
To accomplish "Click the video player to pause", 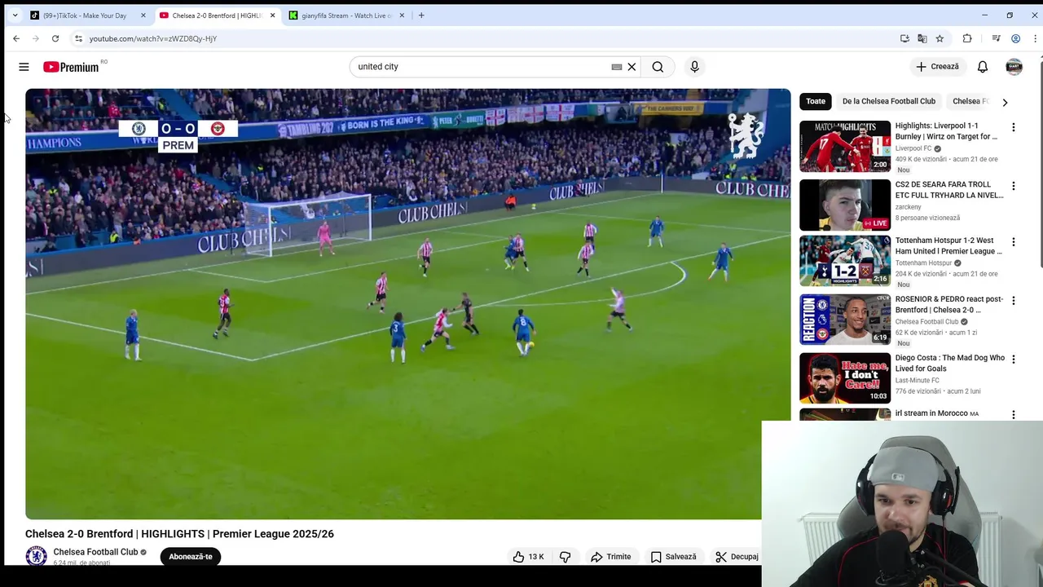I will (x=407, y=304).
